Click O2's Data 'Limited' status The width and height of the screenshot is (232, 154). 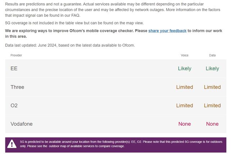[212, 106]
